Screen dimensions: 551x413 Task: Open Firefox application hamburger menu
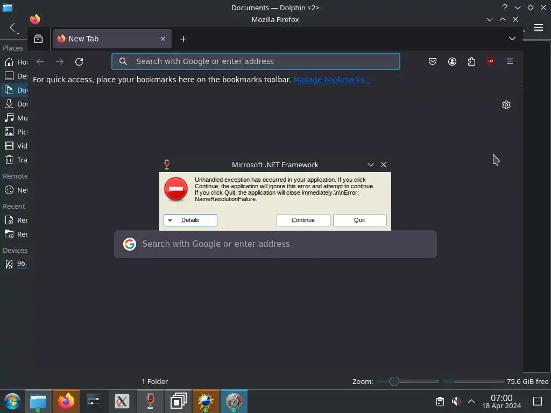[510, 61]
